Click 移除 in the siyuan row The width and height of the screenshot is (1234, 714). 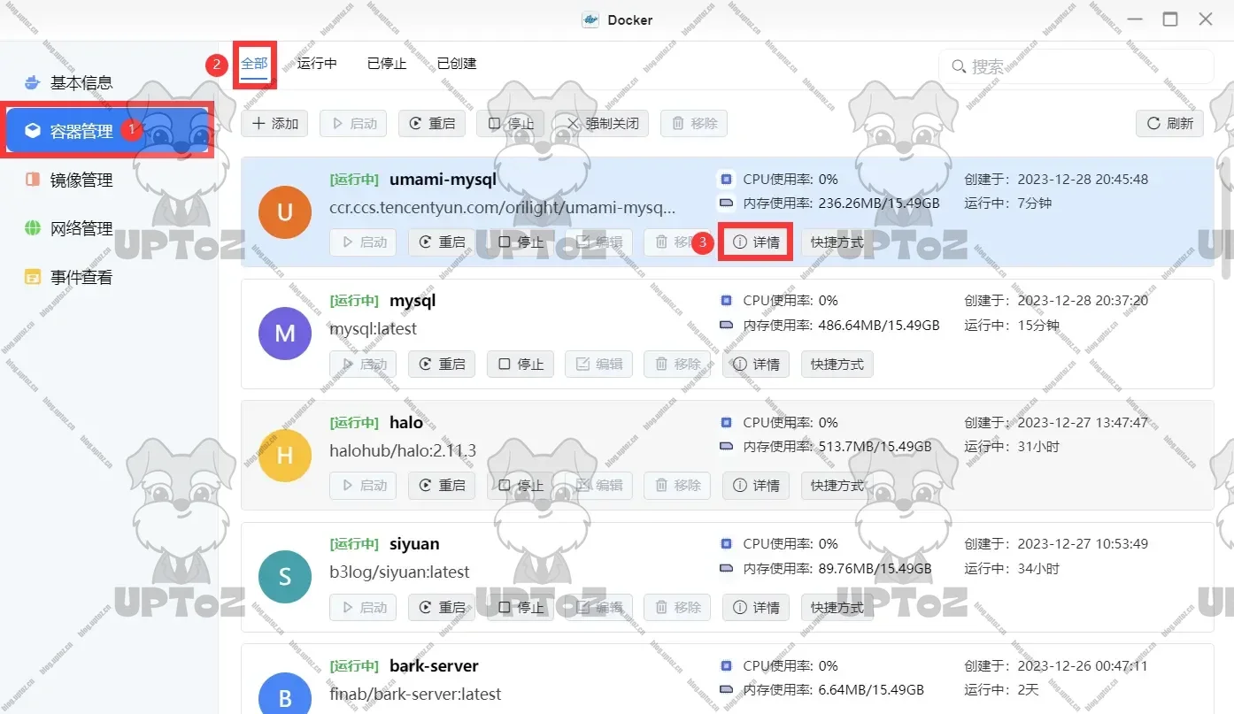pos(678,607)
